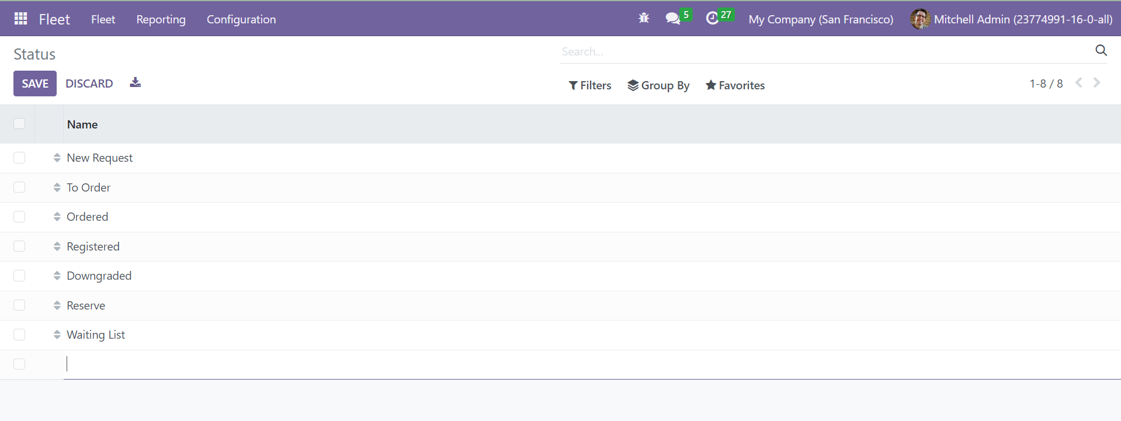Image resolution: width=1121 pixels, height=421 pixels.
Task: Check the Downgraded row checkbox
Action: (19, 276)
